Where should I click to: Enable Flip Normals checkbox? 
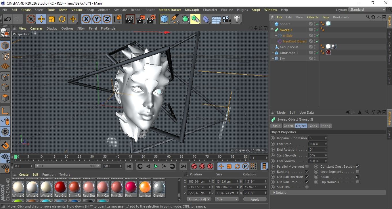coord(357,182)
